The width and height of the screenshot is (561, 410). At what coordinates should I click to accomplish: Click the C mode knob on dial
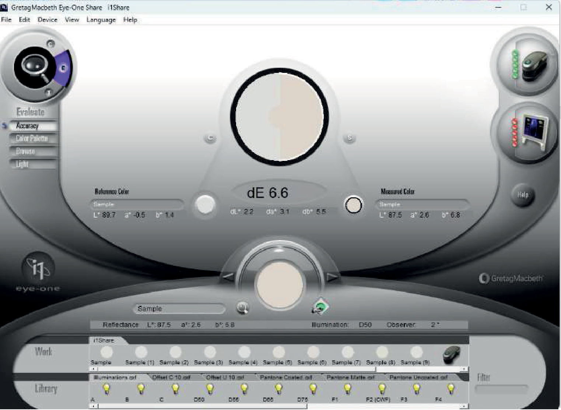(x=51, y=43)
